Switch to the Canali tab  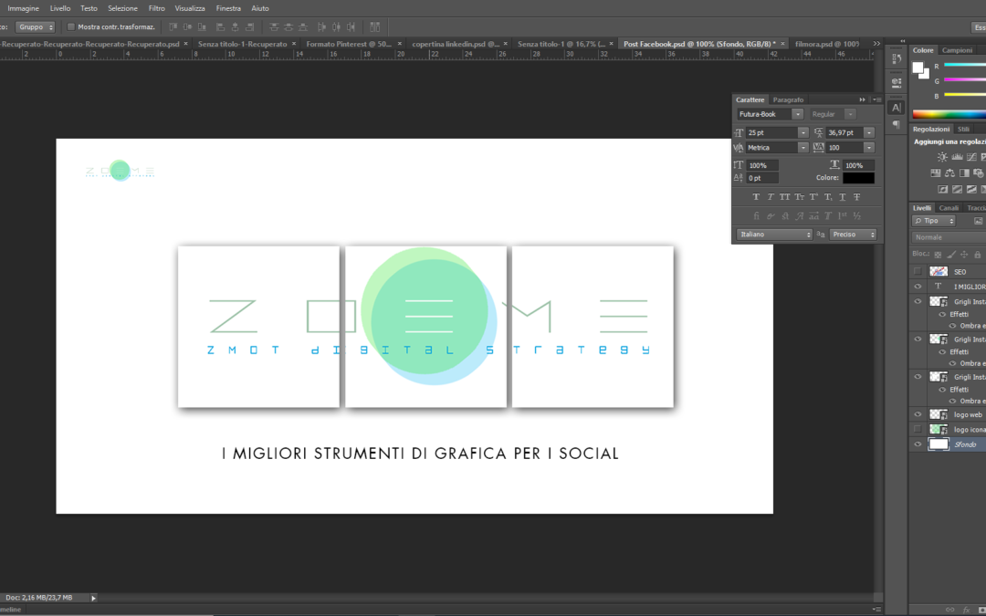point(949,208)
